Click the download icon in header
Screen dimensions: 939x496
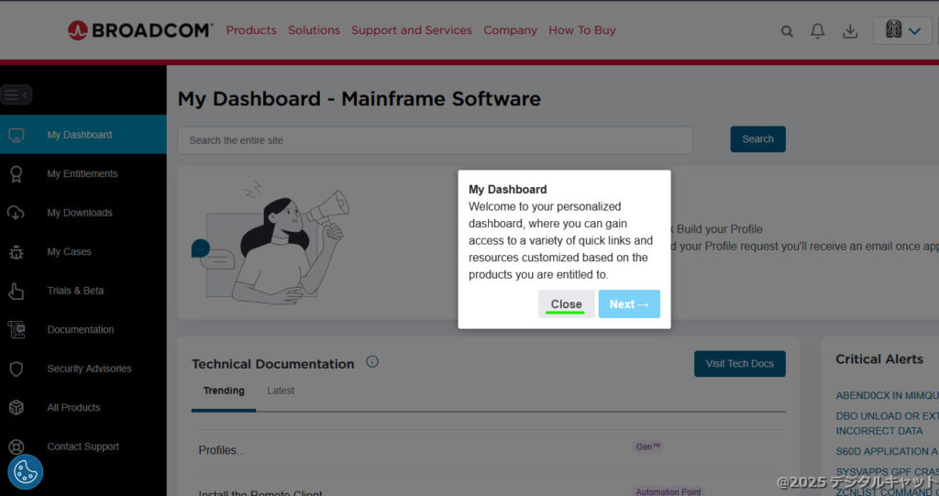(850, 31)
